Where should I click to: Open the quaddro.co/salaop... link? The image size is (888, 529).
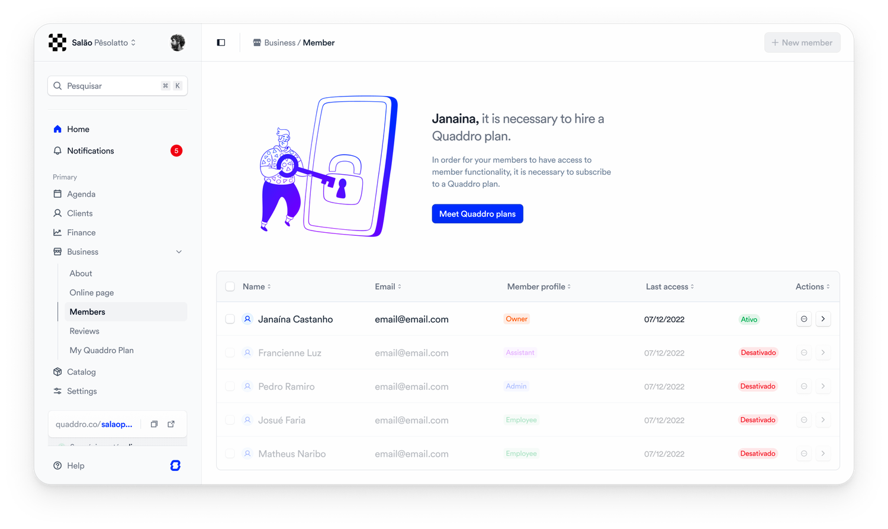(x=94, y=424)
